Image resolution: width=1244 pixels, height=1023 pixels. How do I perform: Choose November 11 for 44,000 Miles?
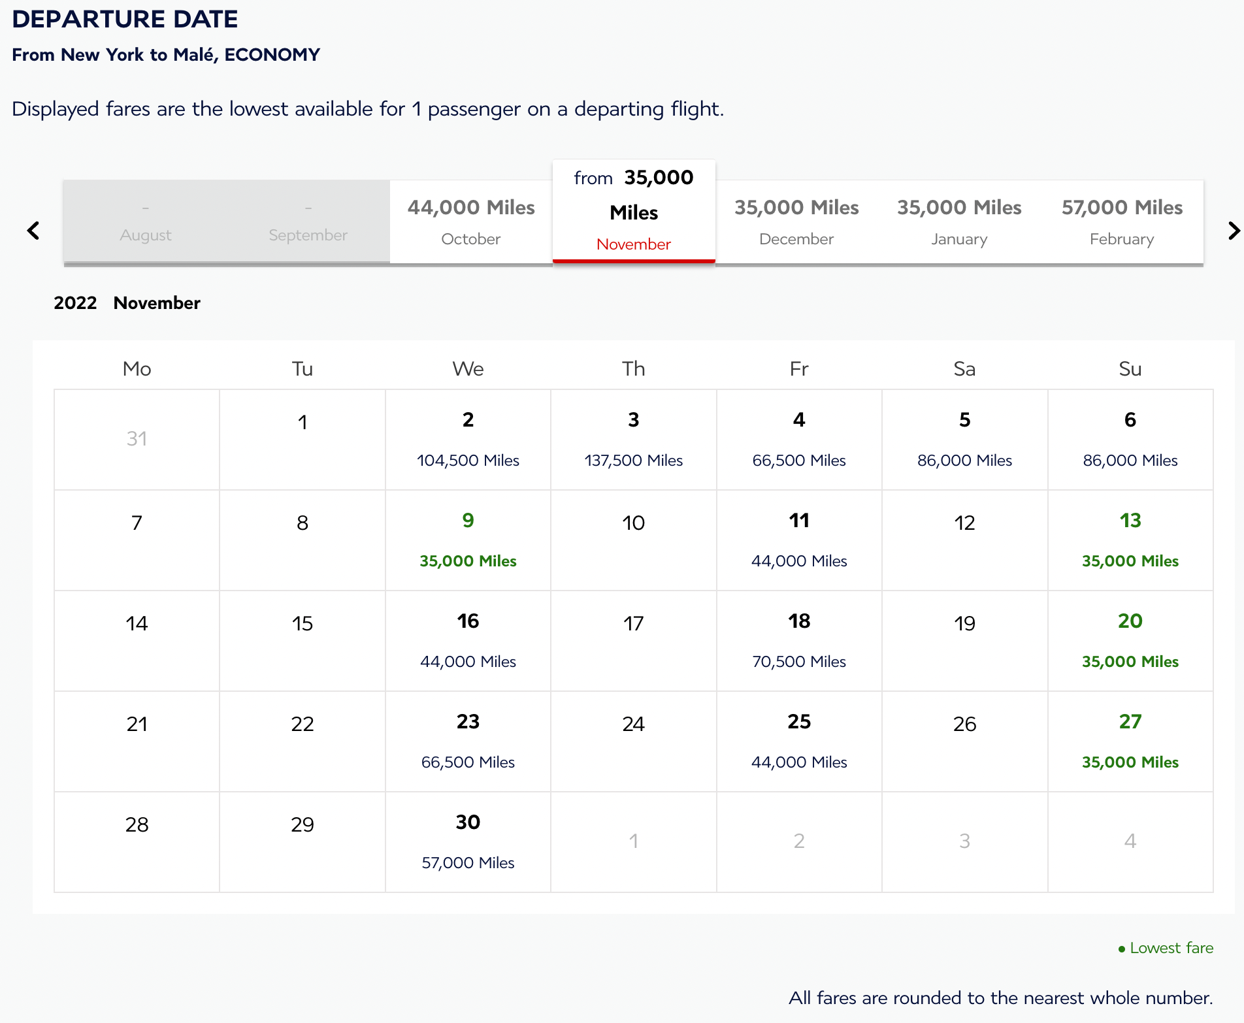click(x=799, y=540)
